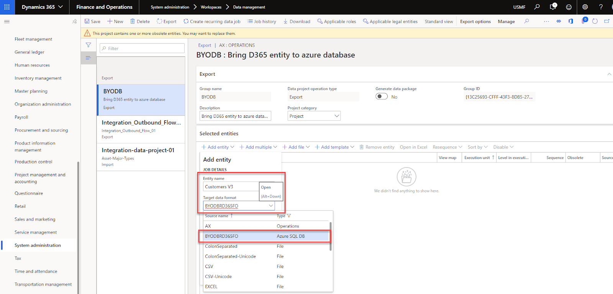Select ColonSeparated-Unicode format row
The height and width of the screenshot is (294, 613).
[266, 257]
